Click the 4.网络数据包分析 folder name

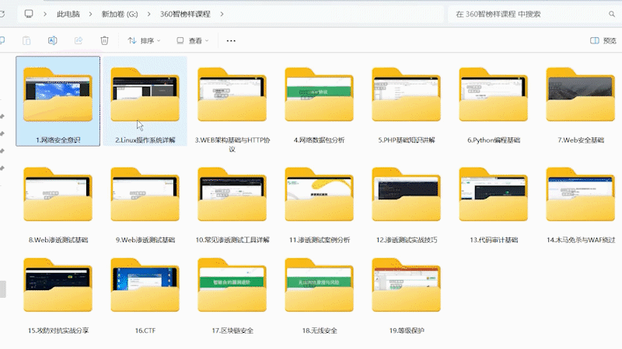(319, 140)
